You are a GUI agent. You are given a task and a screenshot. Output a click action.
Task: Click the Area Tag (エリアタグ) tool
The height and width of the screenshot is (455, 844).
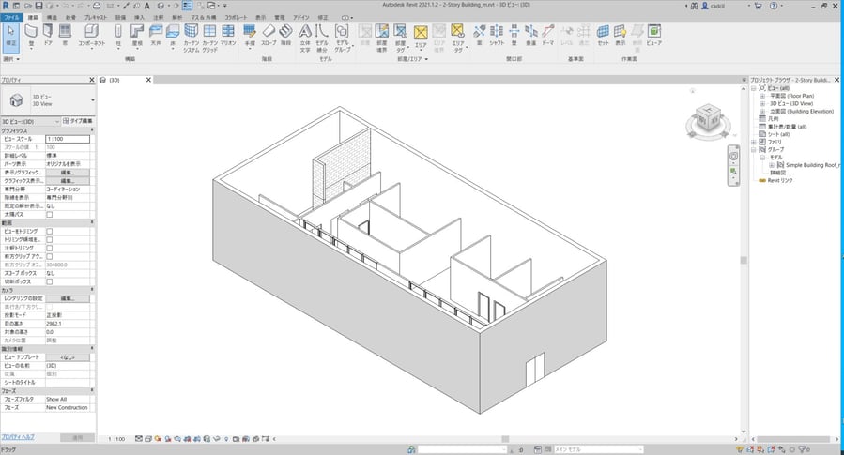coord(457,38)
